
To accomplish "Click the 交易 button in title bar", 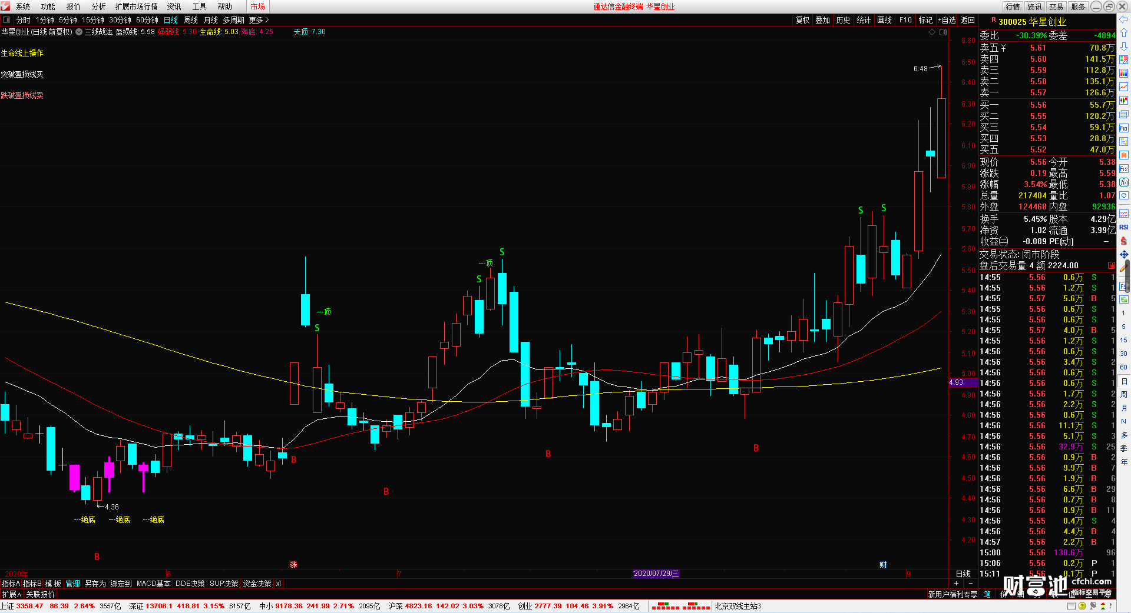I will [x=1056, y=6].
